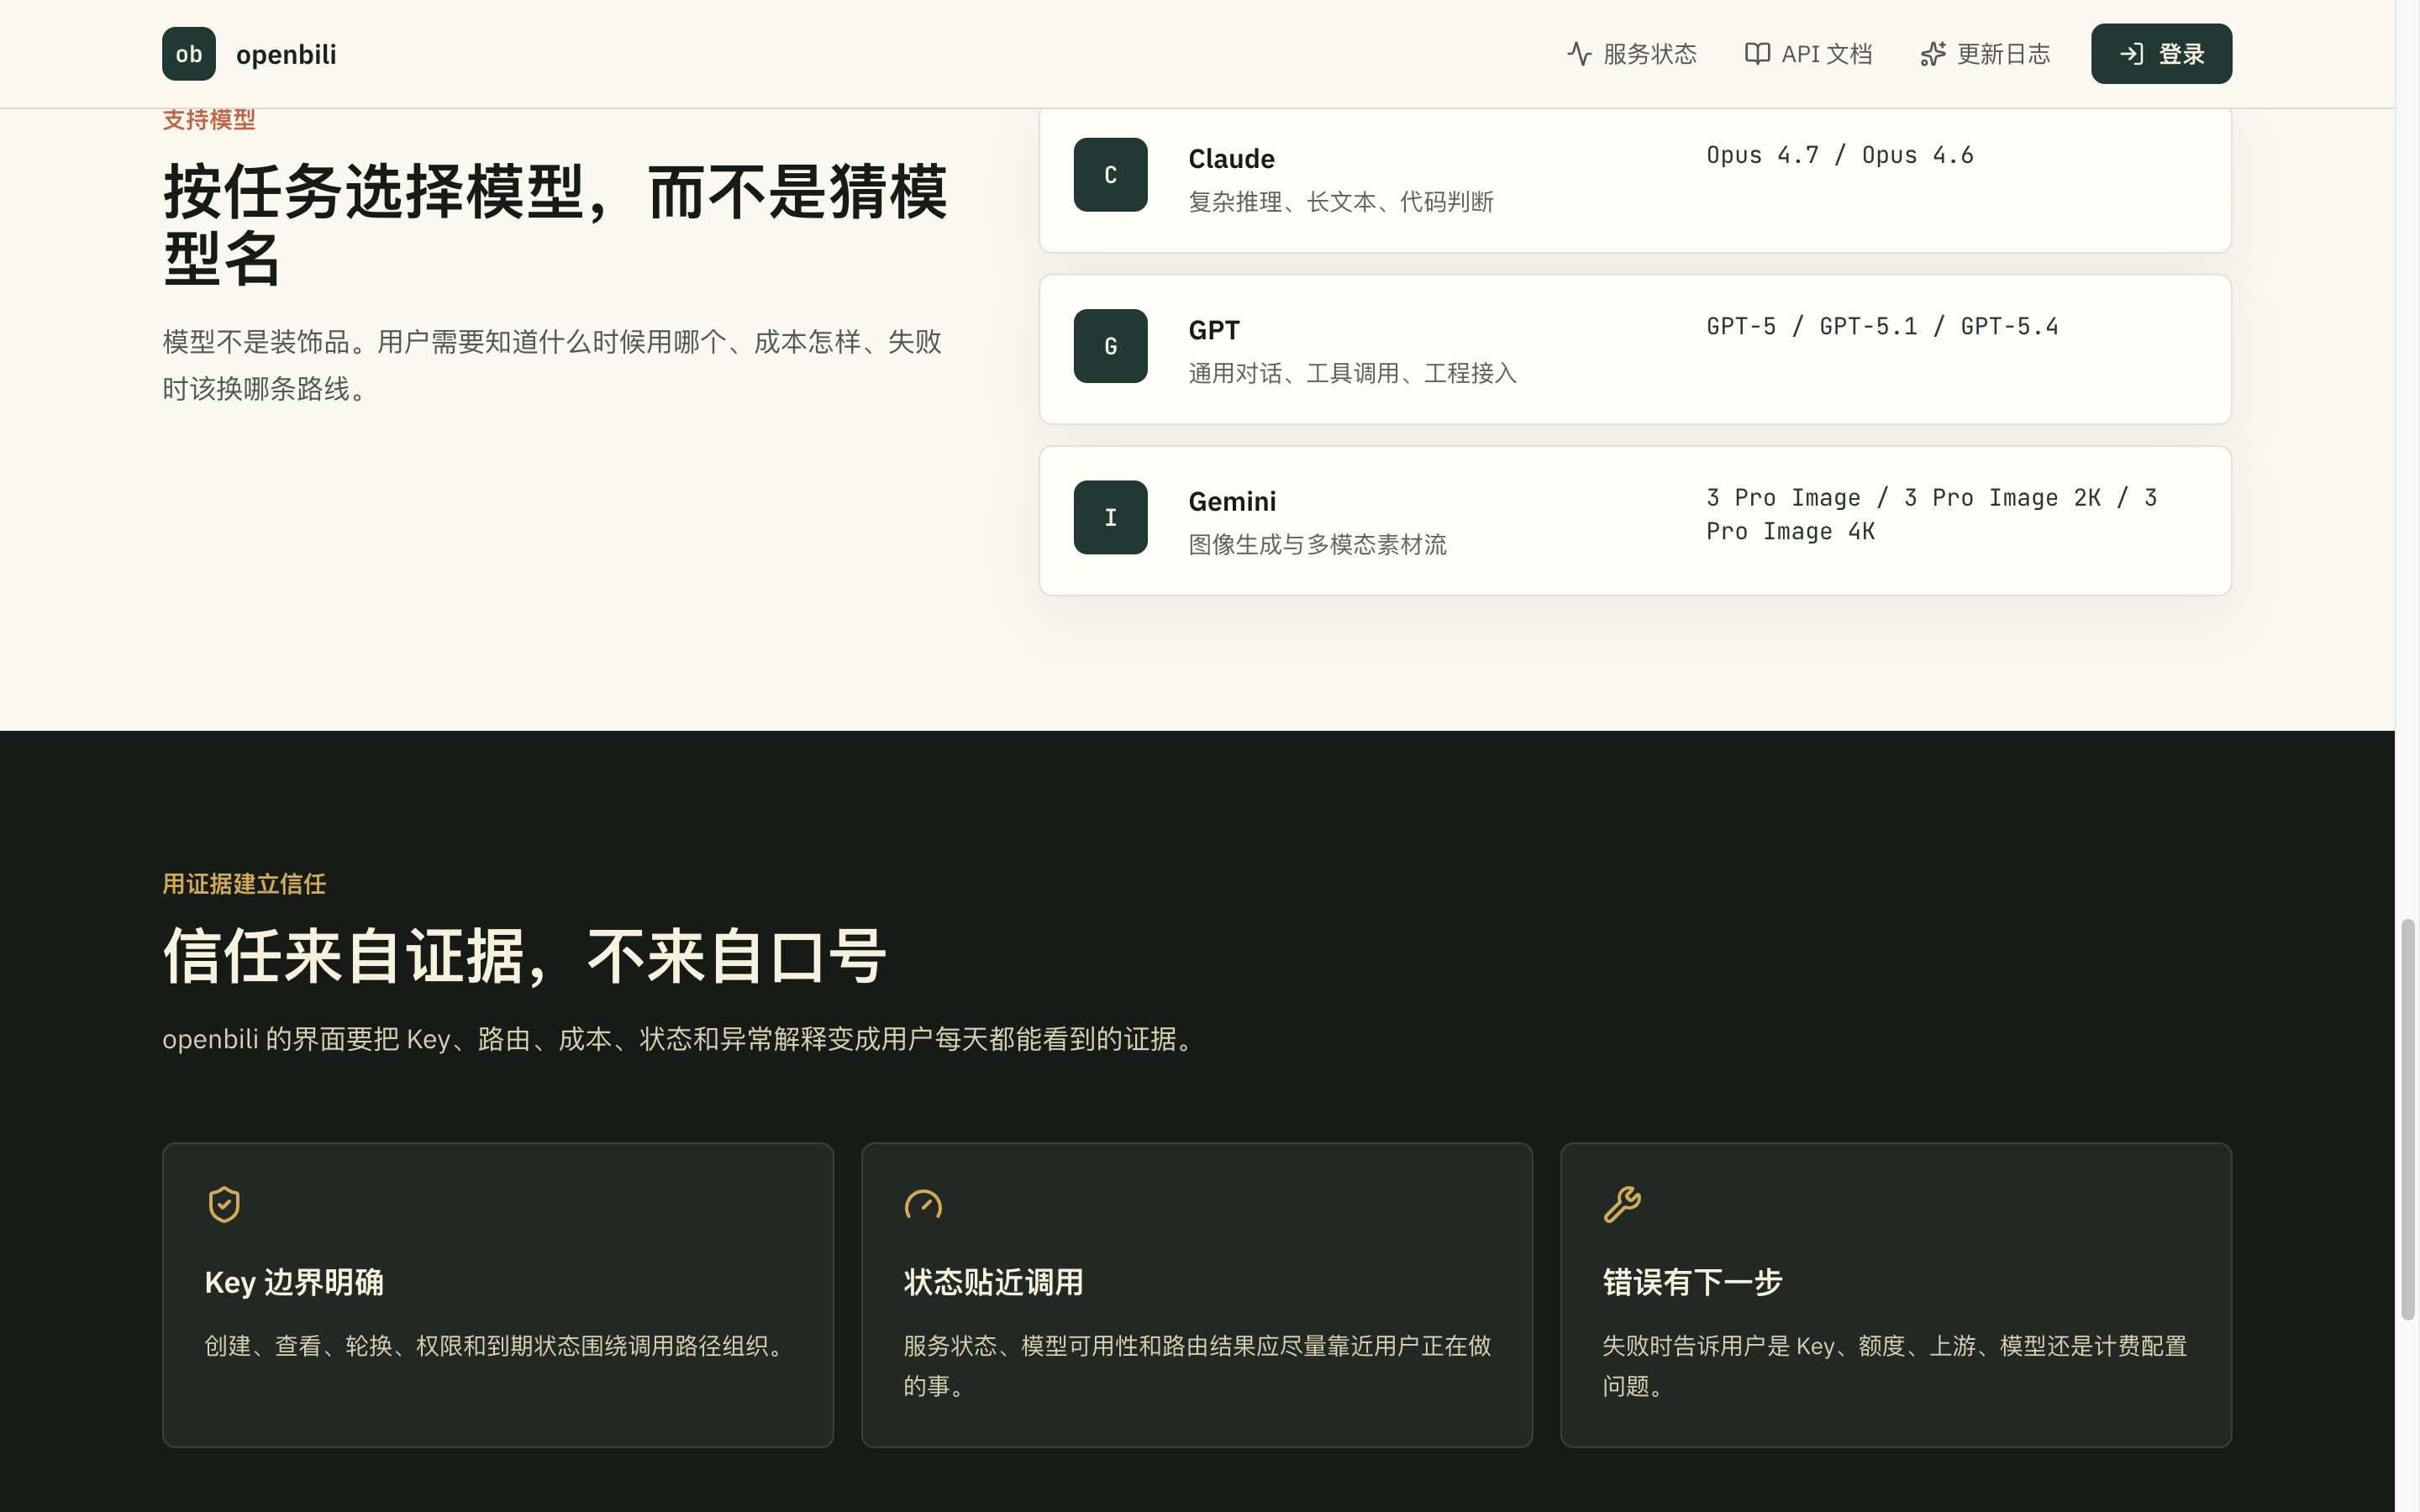Click the 用证据建立信任 section label
Image resolution: width=2420 pixels, height=1512 pixels.
[x=244, y=884]
